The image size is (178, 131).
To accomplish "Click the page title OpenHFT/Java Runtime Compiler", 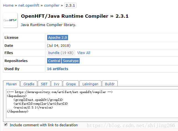I will click(x=64, y=16).
